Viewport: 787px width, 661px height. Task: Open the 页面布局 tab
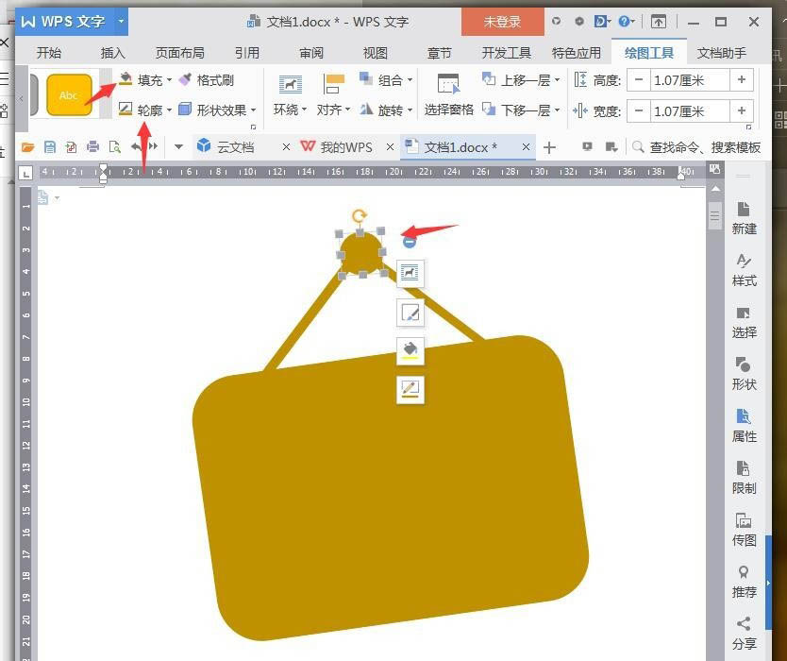pyautogui.click(x=180, y=53)
